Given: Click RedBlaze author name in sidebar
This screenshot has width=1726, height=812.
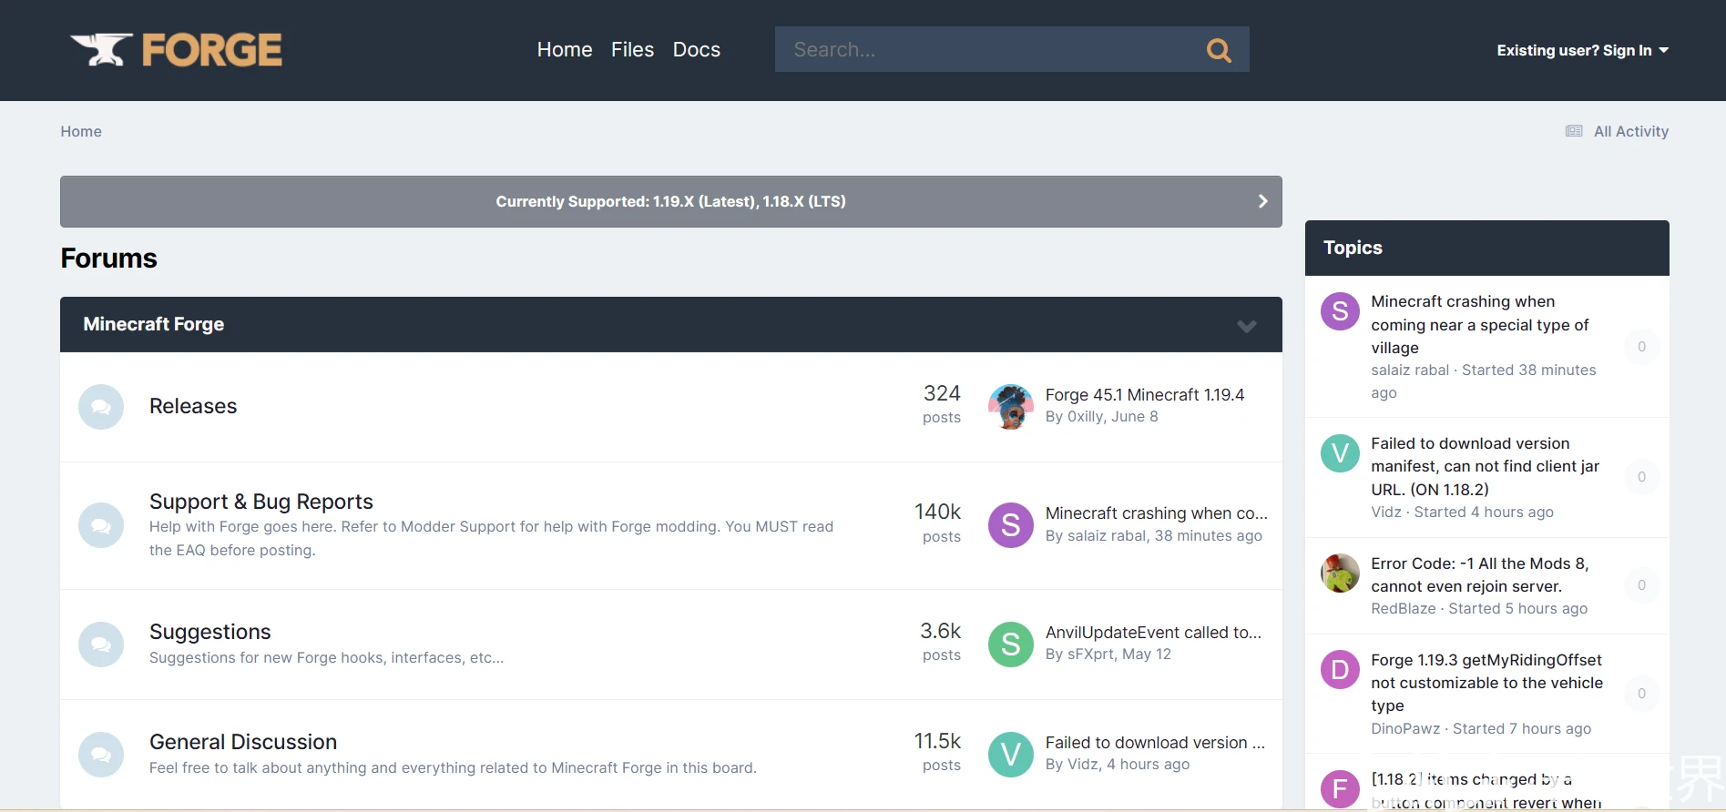Looking at the screenshot, I should (x=1404, y=609).
